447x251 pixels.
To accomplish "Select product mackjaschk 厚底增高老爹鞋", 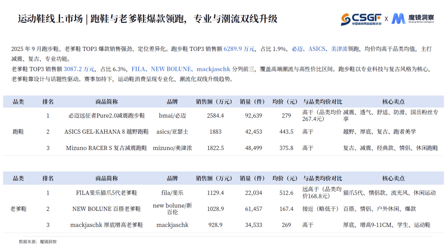I will (106, 225).
